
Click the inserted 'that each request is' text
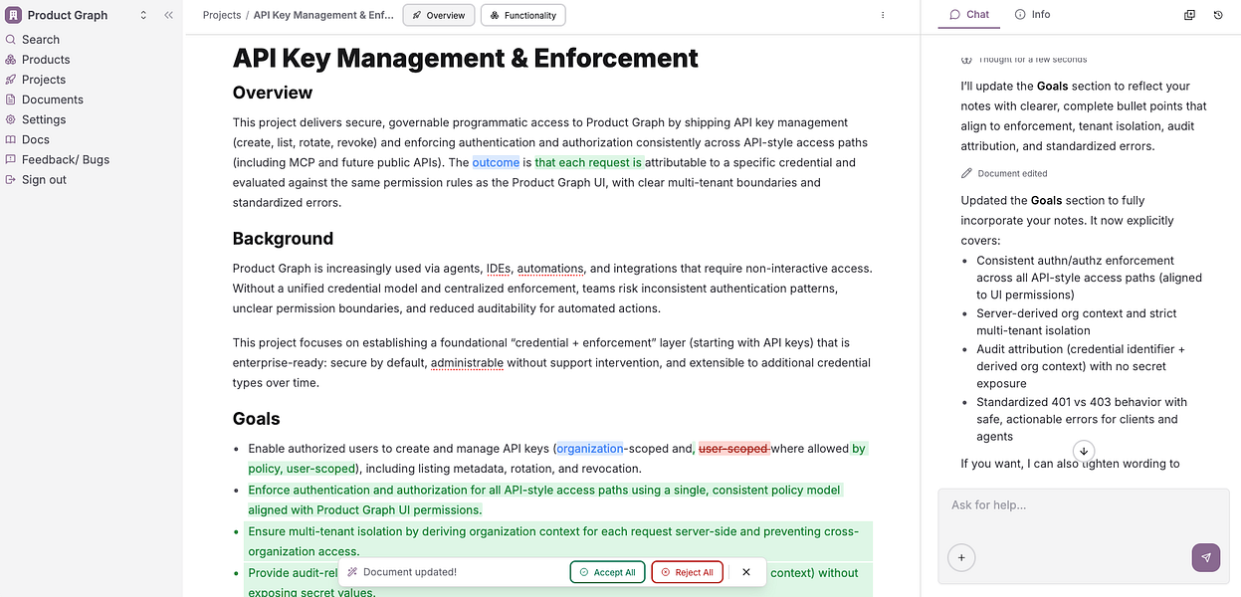[588, 162]
